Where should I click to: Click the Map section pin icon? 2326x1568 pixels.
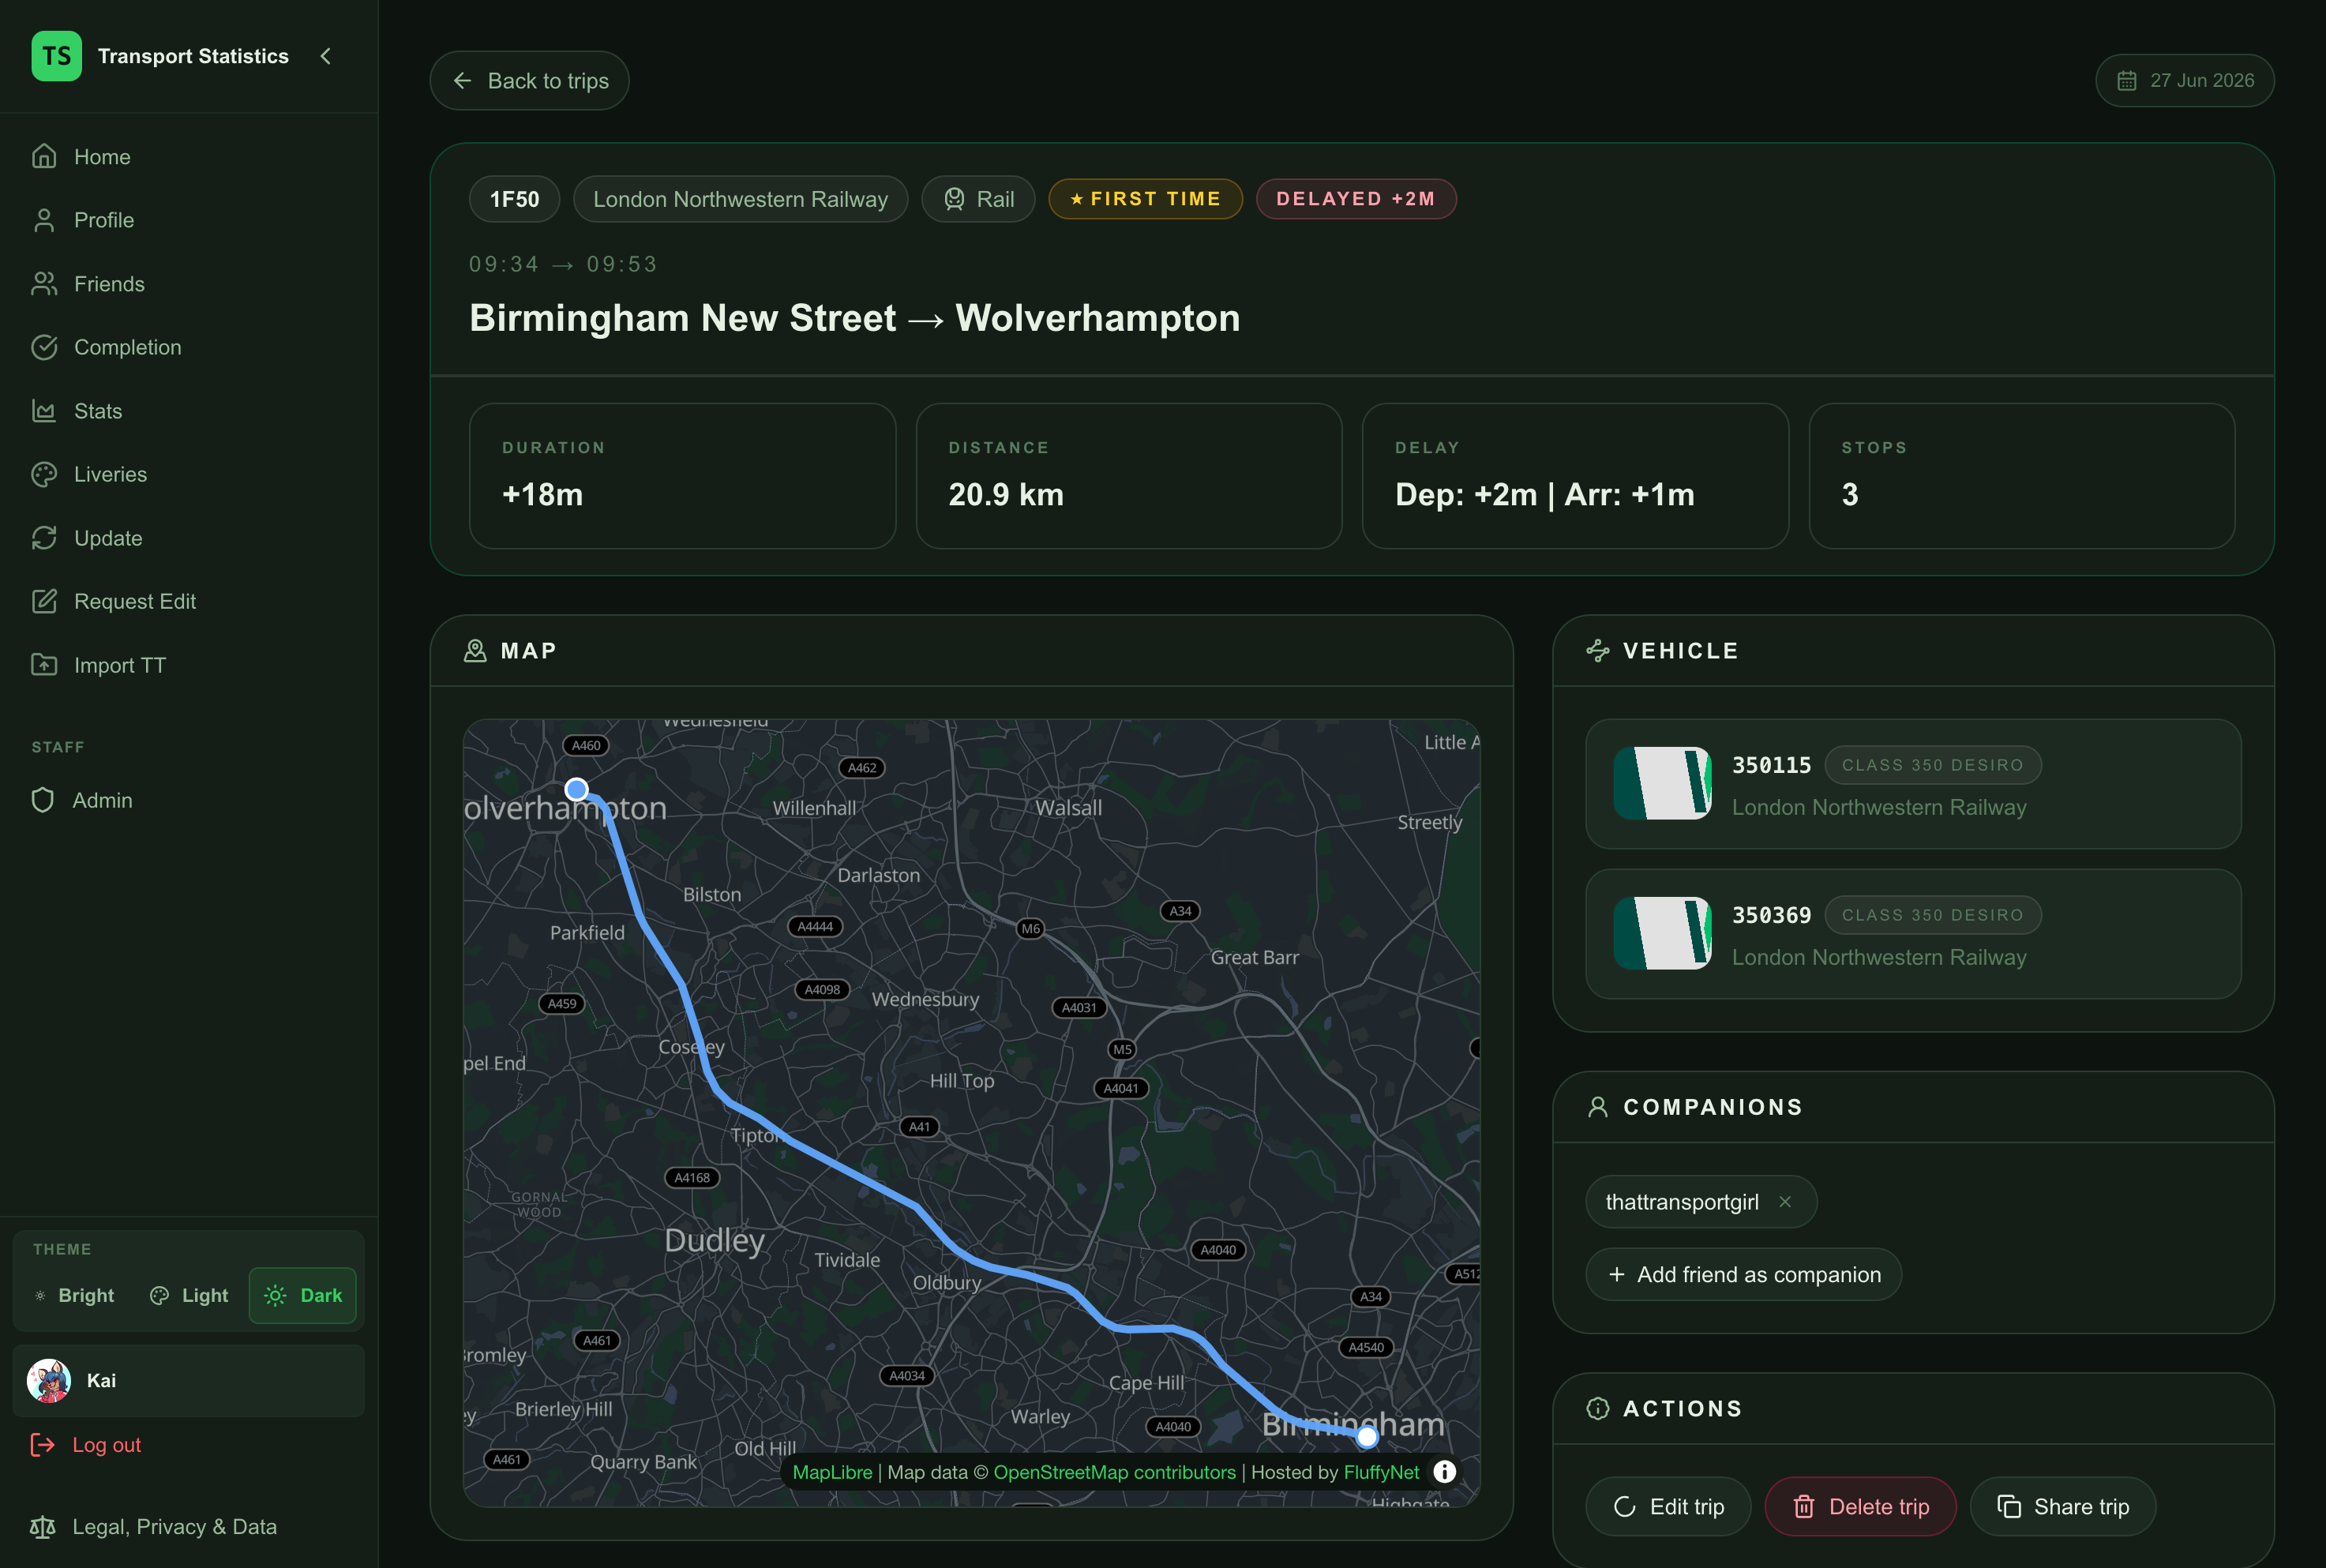coord(475,651)
